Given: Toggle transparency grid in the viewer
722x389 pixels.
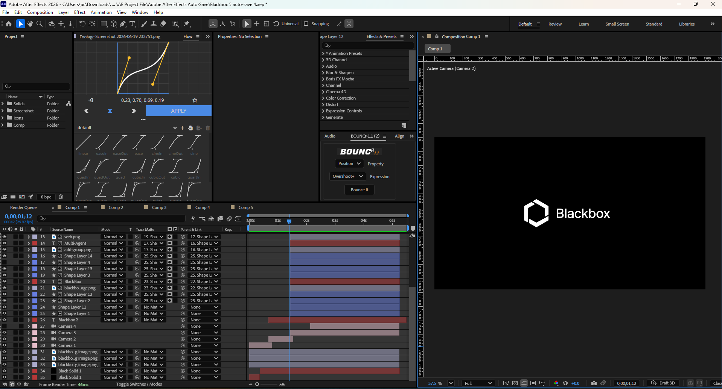Looking at the screenshot, I should click(x=515, y=383).
